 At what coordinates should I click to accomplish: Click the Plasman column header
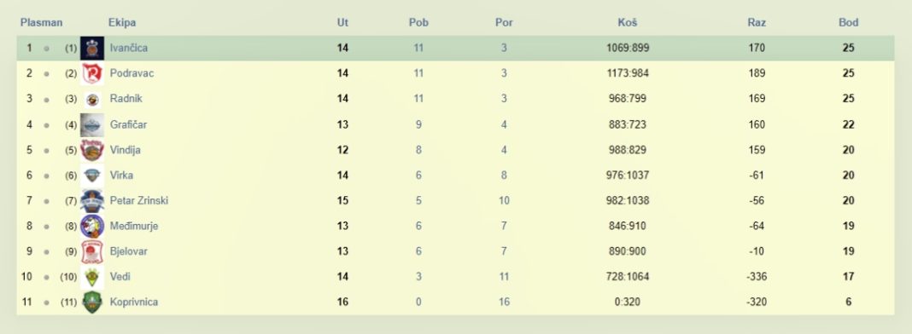pos(41,23)
